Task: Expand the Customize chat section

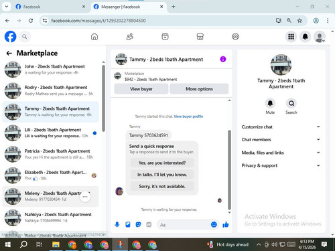Action: [281, 127]
